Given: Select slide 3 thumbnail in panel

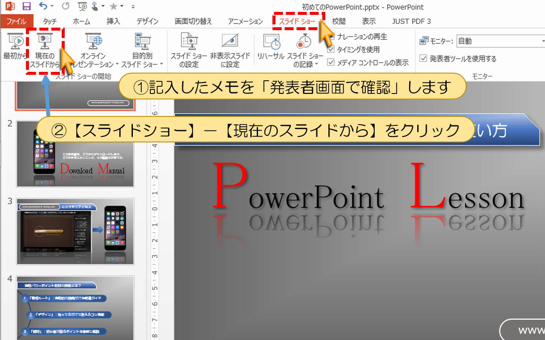Looking at the screenshot, I should (75, 232).
